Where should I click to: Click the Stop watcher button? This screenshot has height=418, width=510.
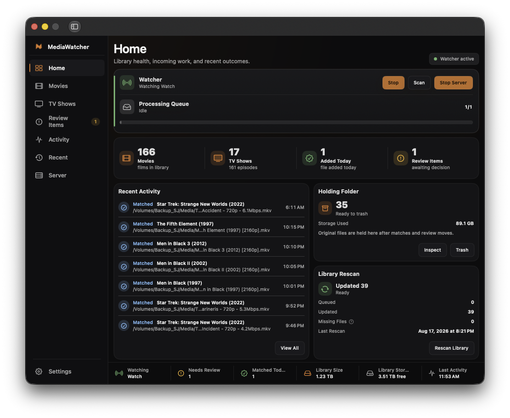coord(393,82)
